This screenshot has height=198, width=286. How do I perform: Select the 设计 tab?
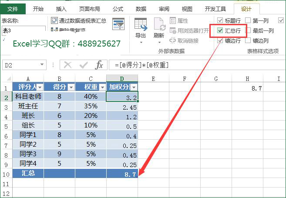pos(246,9)
